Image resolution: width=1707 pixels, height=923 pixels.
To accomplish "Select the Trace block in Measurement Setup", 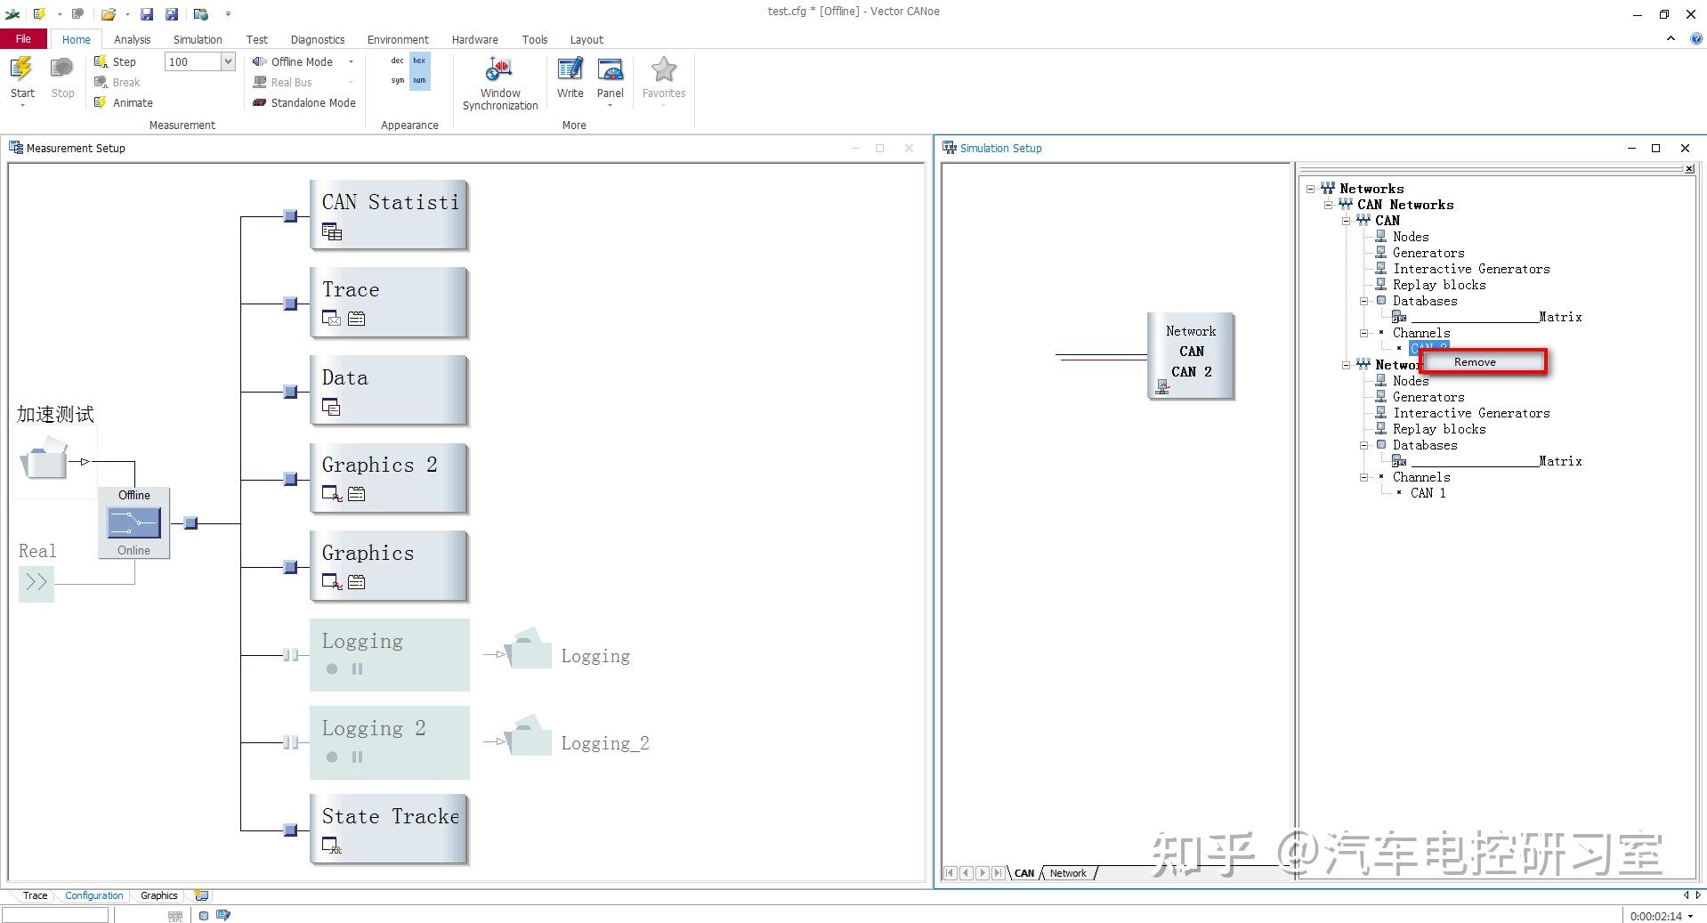I will point(389,303).
